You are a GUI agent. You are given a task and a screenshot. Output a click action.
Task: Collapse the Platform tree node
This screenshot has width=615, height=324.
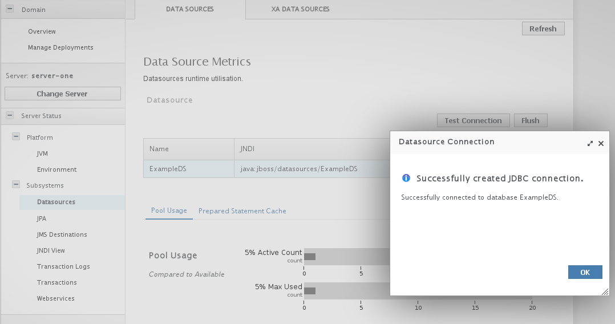[16, 137]
